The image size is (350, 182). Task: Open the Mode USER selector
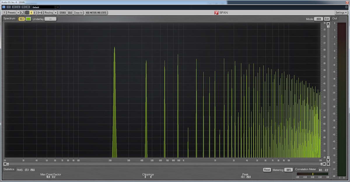pyautogui.click(x=318, y=19)
